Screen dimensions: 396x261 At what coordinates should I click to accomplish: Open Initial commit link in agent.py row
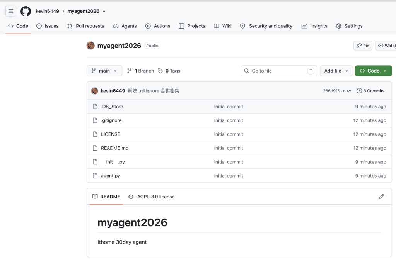[229, 176]
